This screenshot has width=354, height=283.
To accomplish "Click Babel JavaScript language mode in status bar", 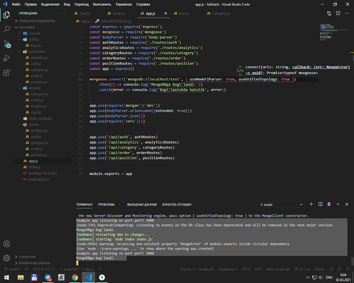I will 278,269.
